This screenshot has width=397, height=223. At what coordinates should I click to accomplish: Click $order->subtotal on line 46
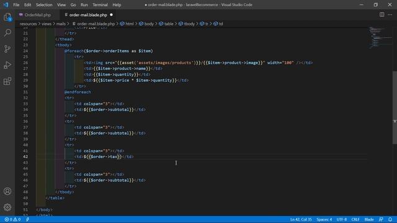(110, 180)
